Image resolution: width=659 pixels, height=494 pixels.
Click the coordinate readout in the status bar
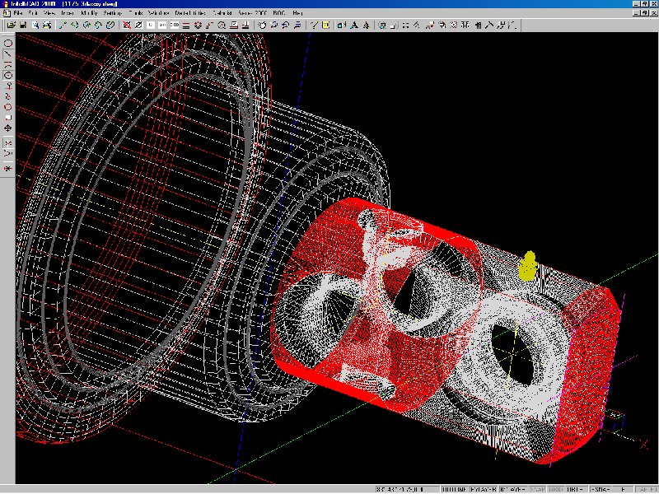pos(407,489)
